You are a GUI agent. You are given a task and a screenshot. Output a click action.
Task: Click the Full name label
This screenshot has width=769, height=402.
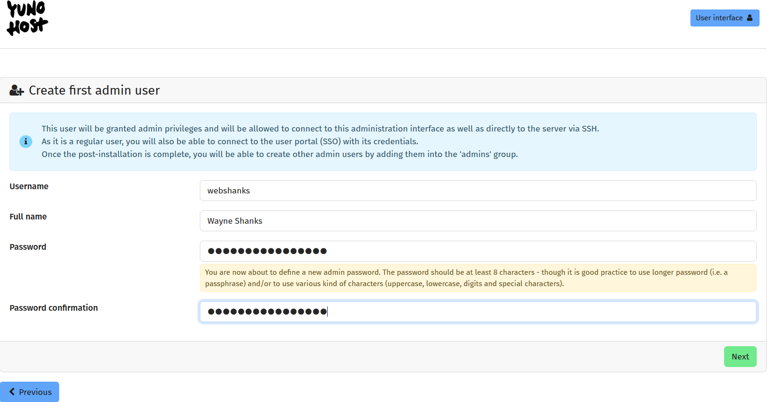[28, 217]
